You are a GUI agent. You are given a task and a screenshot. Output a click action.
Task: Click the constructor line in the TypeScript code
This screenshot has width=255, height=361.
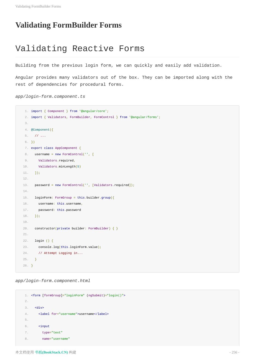click(x=76, y=228)
